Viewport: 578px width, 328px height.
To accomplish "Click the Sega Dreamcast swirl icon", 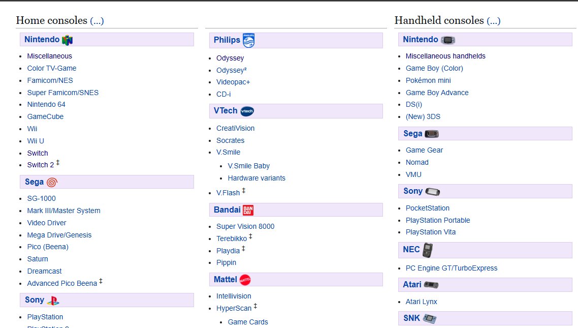I will click(52, 182).
